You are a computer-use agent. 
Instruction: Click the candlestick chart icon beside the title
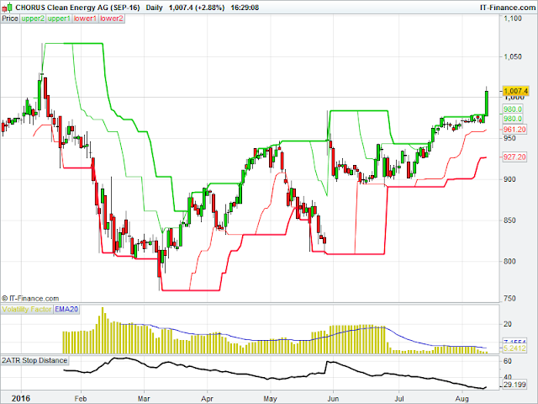tap(7, 8)
